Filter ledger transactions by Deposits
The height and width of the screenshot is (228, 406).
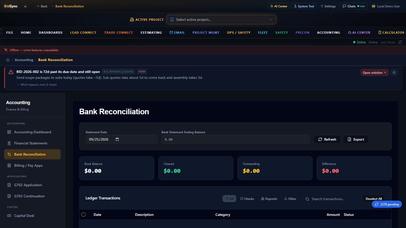point(269,199)
